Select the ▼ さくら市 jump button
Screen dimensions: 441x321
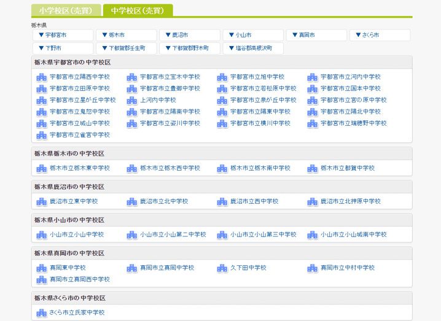(x=381, y=35)
